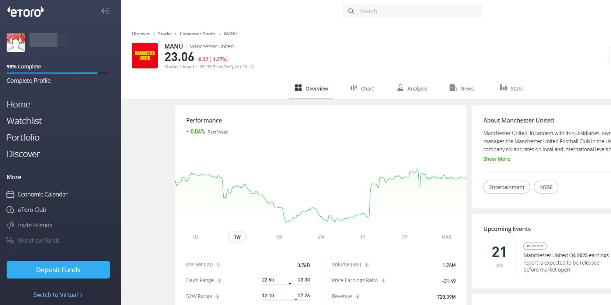The image size is (611, 305).
Task: Open Portfolio in the sidebar
Action: click(23, 138)
